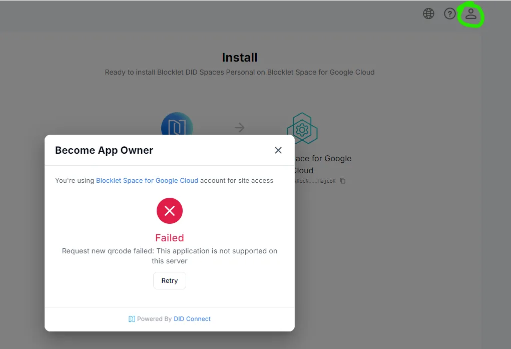Click the red failed error icon

170,211
